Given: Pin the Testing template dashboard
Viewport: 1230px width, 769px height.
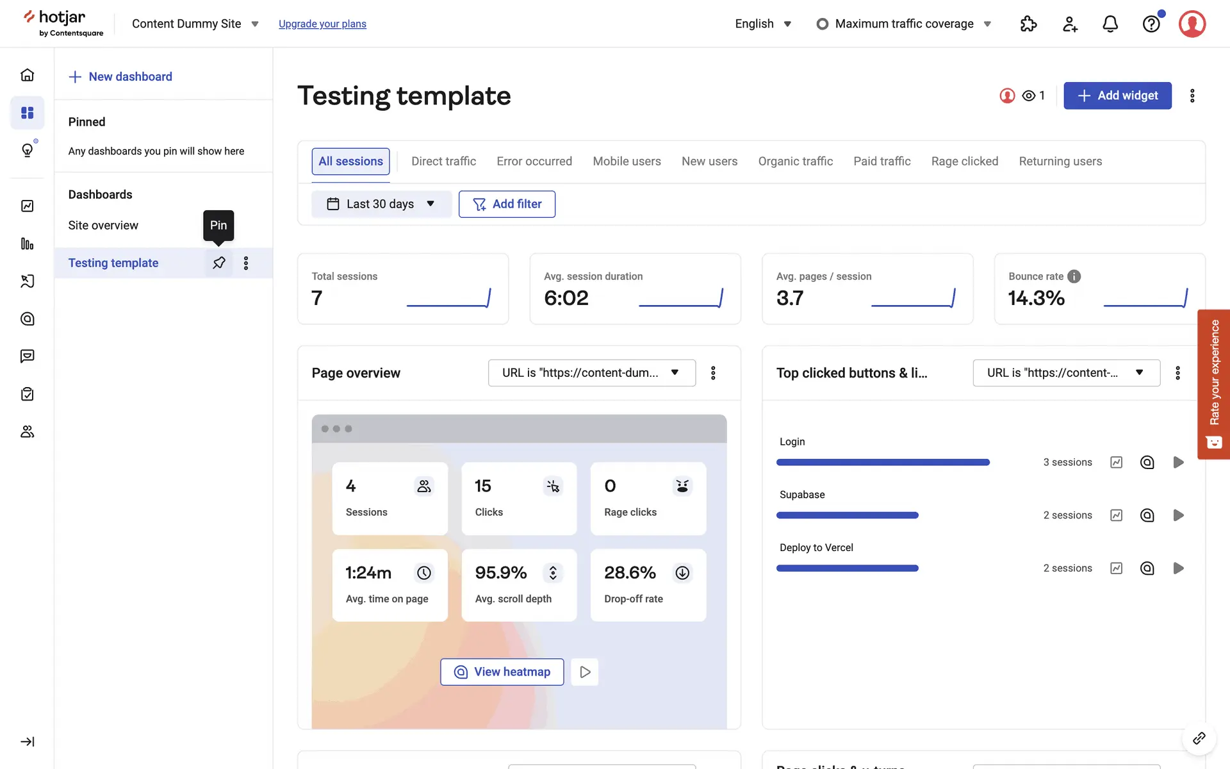Looking at the screenshot, I should [219, 263].
